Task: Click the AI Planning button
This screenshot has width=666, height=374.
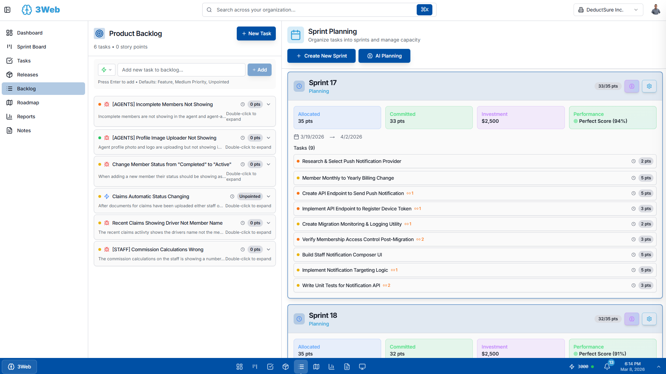Action: [x=384, y=56]
